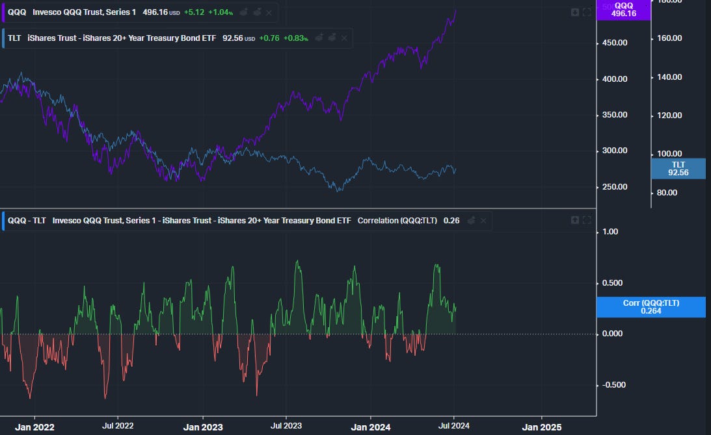This screenshot has height=435, width=711.
Task: Click the 350.00 QQQ price axis label
Action: 615,114
